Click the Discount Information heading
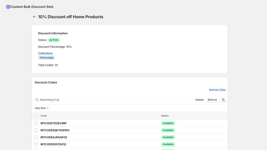This screenshot has width=267, height=150. click(x=53, y=33)
